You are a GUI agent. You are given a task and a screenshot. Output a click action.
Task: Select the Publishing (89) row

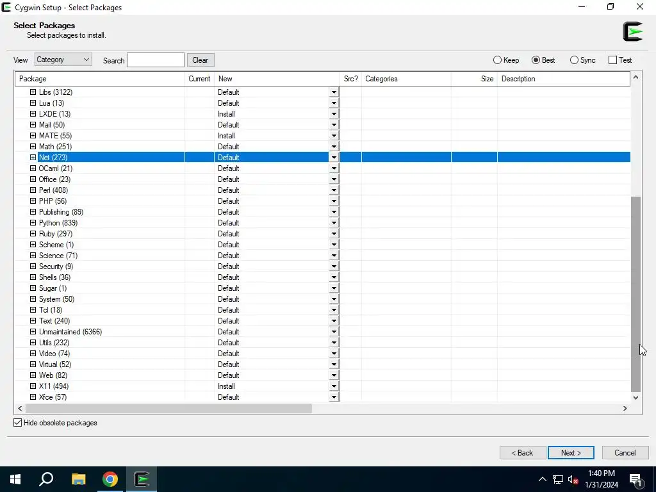click(x=323, y=211)
